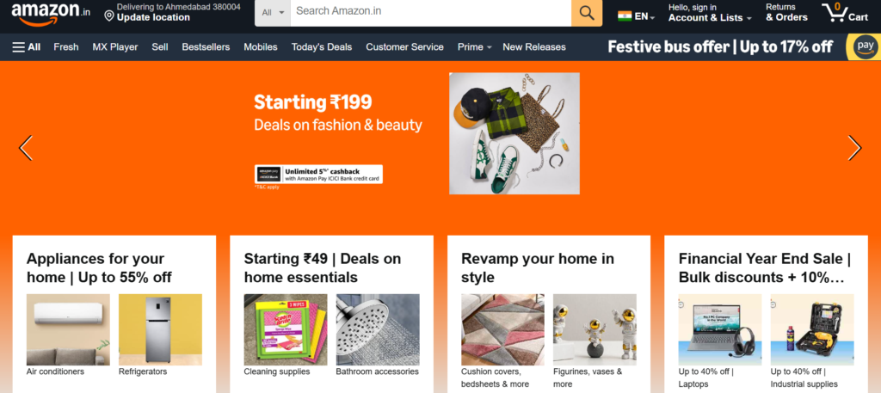This screenshot has height=393, width=881.
Task: Select Bestsellers from navigation bar
Action: point(206,47)
